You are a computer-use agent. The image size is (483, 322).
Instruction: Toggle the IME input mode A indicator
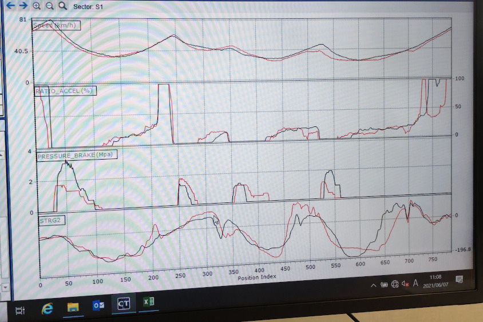pos(416,283)
